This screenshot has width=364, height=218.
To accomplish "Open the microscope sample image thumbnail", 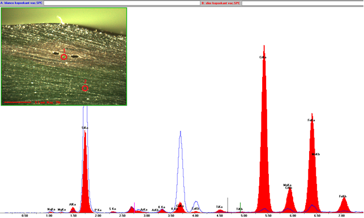I will tap(64, 56).
